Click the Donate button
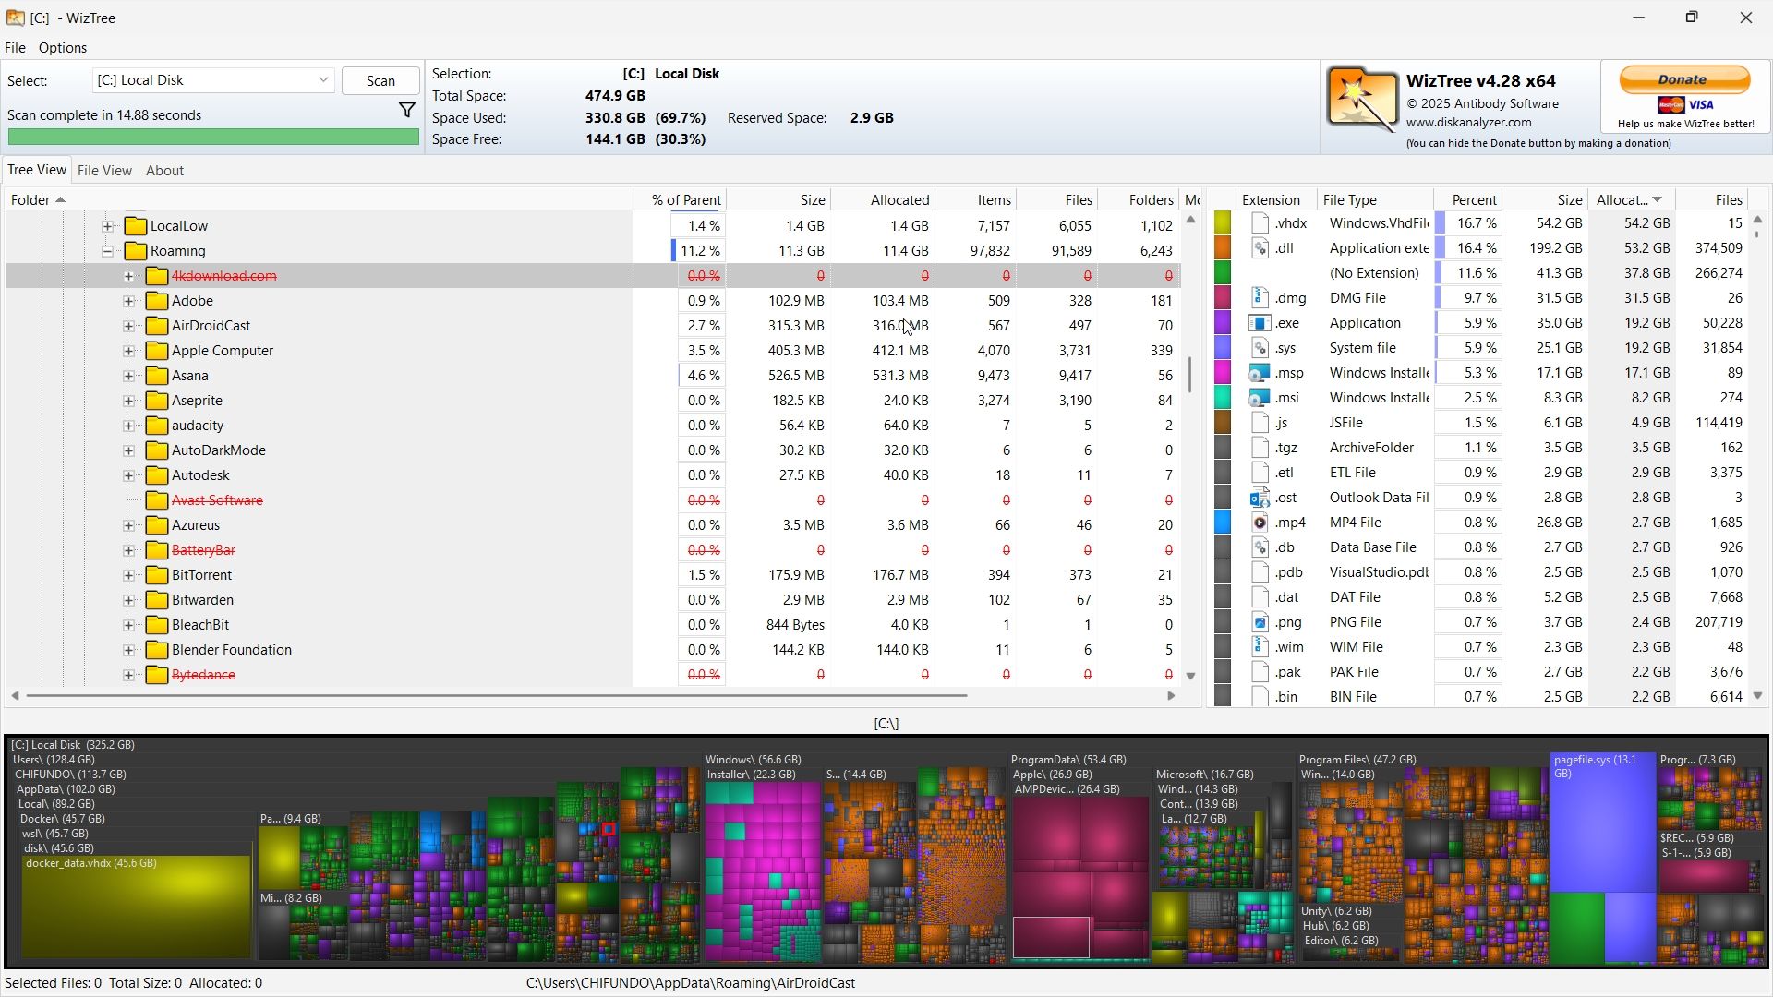This screenshot has height=997, width=1773. pyautogui.click(x=1684, y=79)
